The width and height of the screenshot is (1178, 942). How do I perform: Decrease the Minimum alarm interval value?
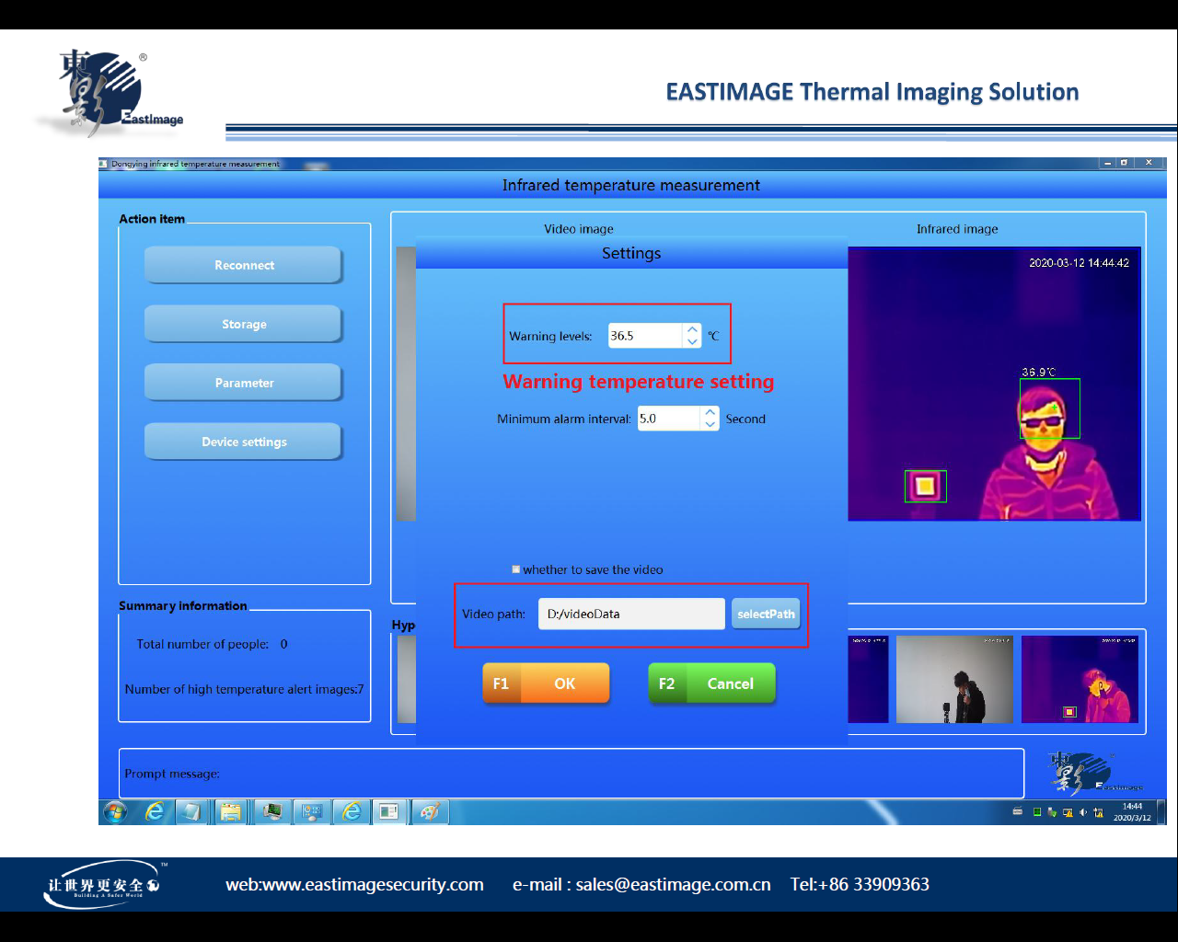click(710, 425)
